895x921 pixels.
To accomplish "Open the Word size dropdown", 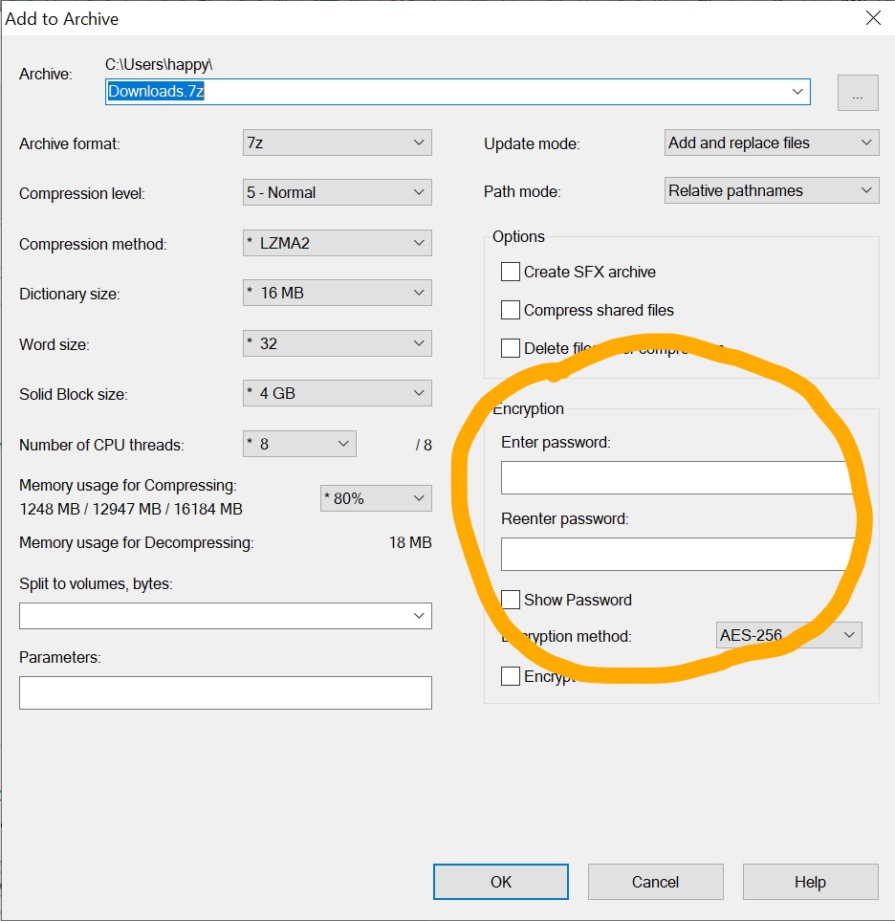I will pos(337,343).
